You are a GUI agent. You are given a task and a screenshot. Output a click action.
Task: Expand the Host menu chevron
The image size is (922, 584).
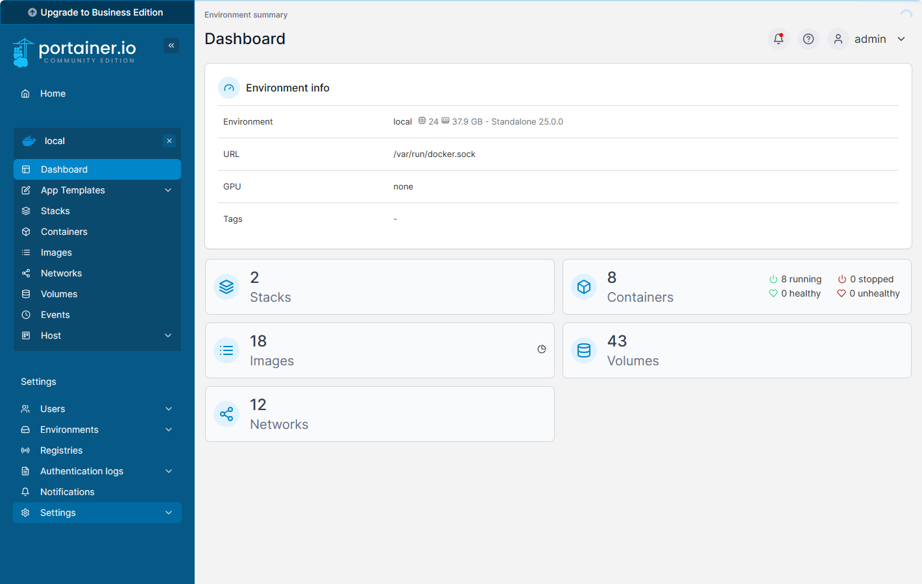click(x=168, y=335)
